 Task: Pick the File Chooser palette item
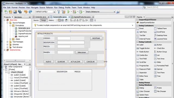[x=160, y=91]
